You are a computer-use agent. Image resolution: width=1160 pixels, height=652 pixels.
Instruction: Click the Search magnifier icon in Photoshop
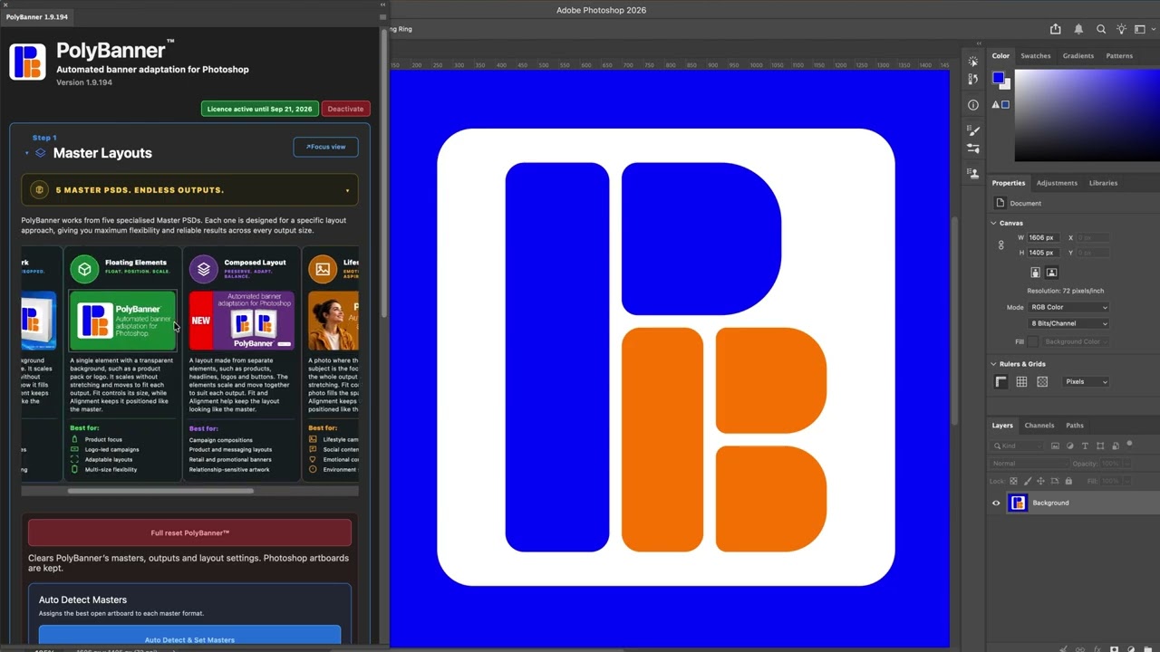coord(1101,29)
